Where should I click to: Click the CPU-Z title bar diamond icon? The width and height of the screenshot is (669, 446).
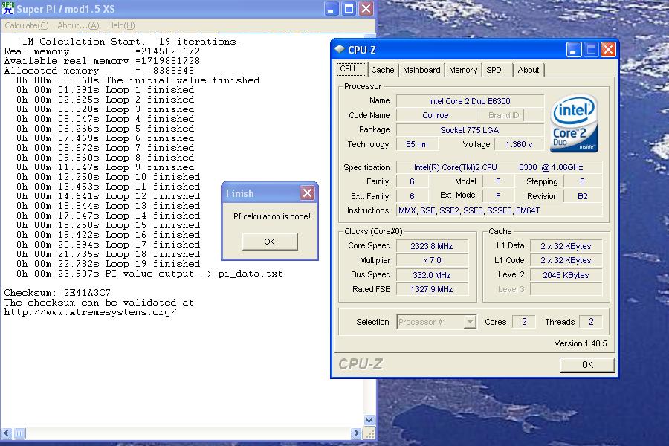[x=340, y=50]
